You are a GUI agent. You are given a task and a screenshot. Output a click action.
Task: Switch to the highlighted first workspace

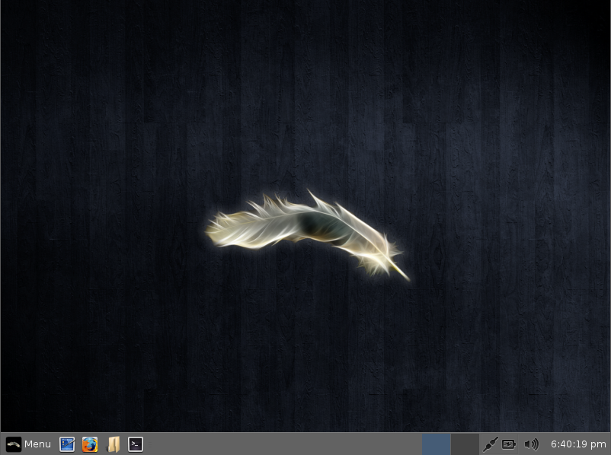pos(436,444)
